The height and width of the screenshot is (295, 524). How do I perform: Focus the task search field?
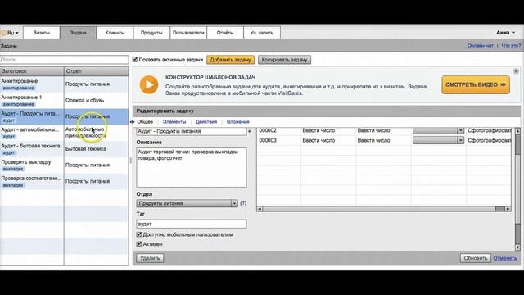64,60
